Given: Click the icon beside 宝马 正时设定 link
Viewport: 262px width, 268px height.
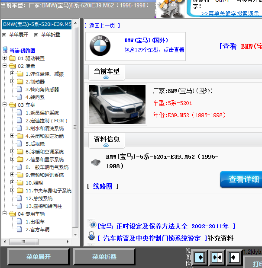Looking at the screenshot, I should point(92,223).
